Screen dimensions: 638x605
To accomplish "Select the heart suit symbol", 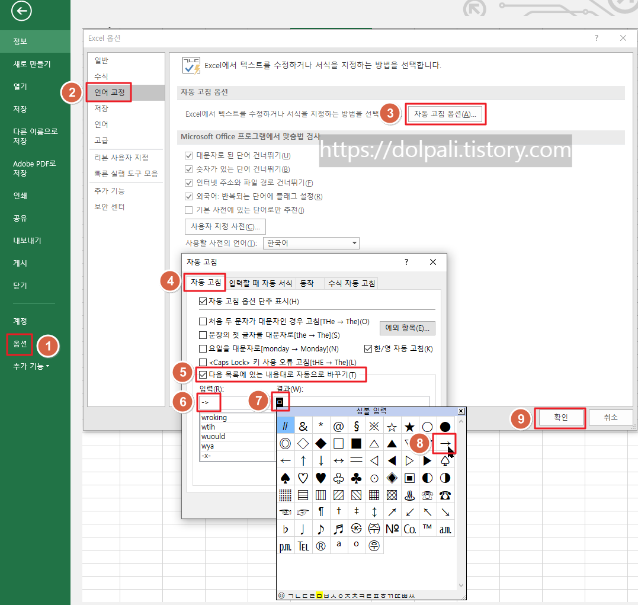I will 321,478.
